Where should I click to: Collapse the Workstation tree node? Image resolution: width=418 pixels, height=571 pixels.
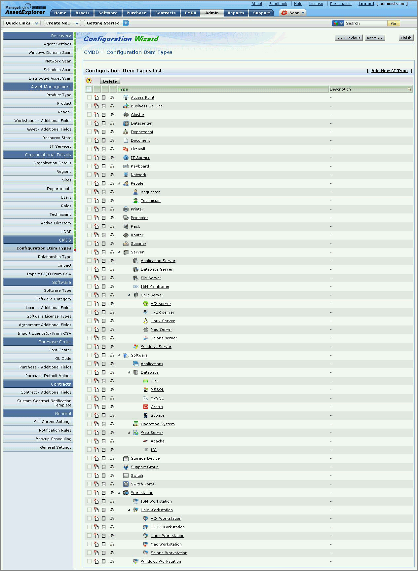119,493
